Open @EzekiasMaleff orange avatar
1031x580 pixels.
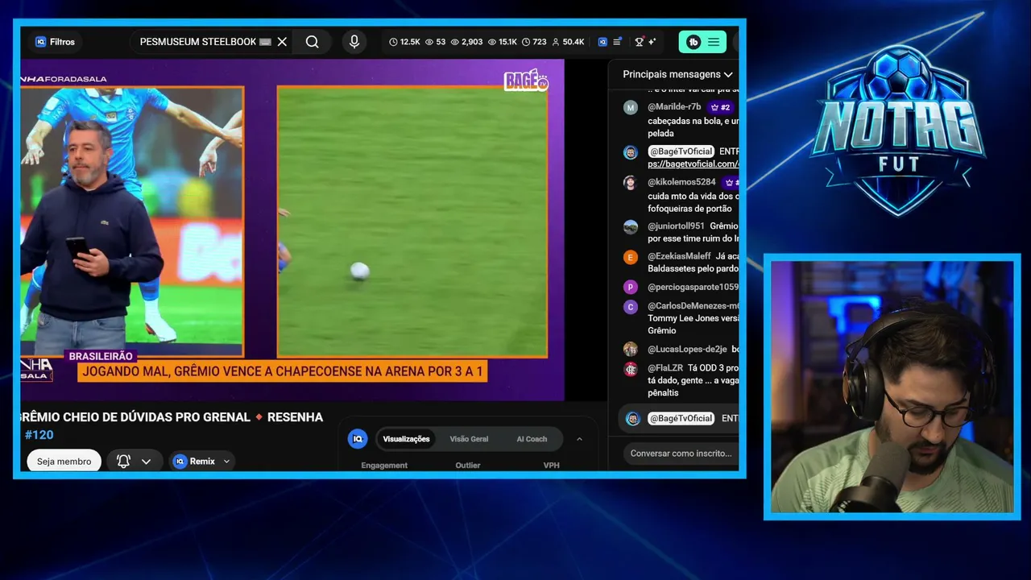(631, 257)
